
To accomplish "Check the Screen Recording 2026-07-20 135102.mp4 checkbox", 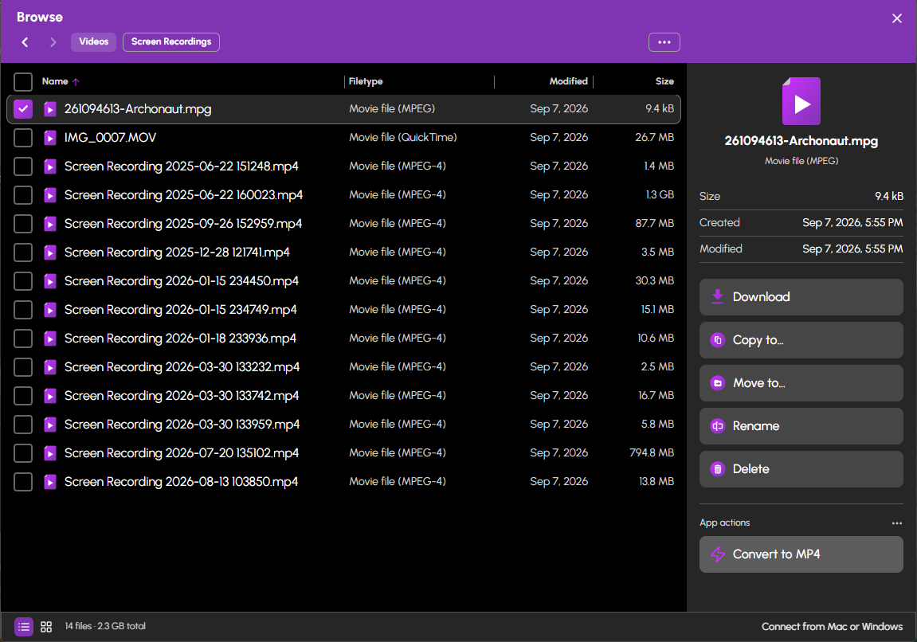I will (x=23, y=452).
